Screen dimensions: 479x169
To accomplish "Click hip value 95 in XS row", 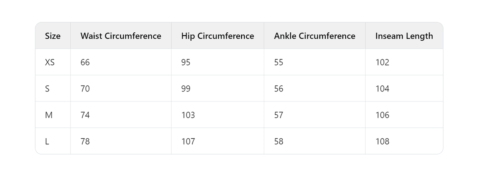I will [186, 62].
